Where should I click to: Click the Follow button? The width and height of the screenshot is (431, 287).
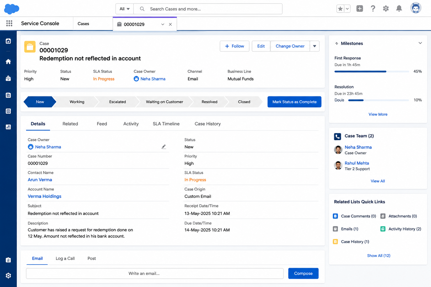pos(235,46)
